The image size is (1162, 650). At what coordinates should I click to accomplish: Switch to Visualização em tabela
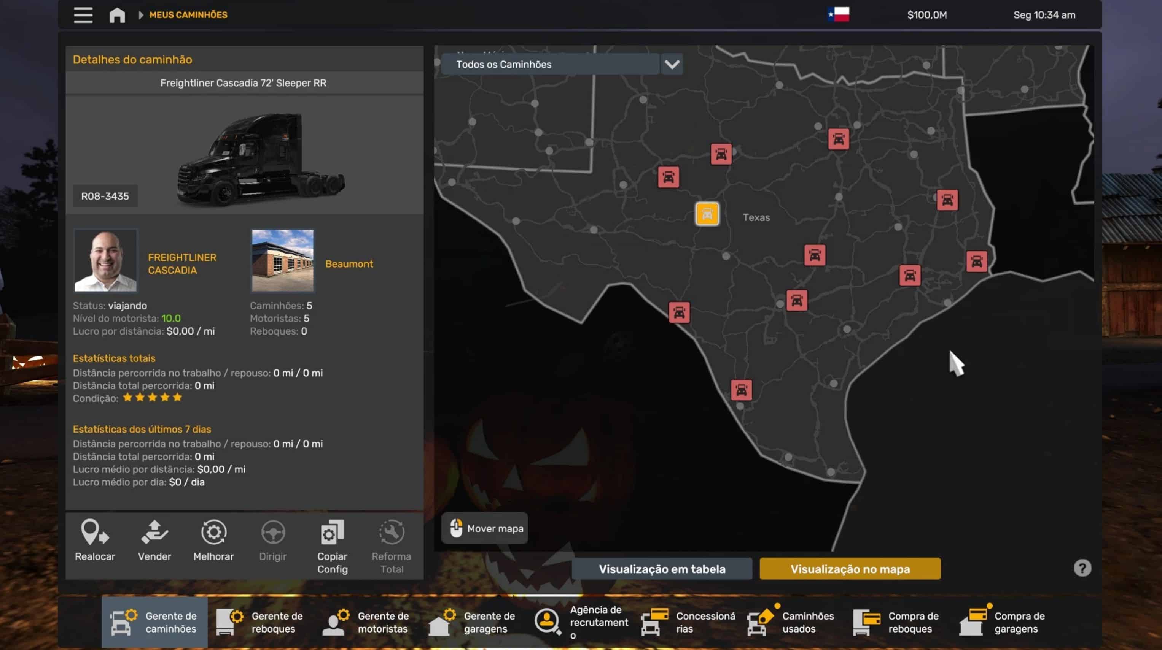(x=662, y=569)
